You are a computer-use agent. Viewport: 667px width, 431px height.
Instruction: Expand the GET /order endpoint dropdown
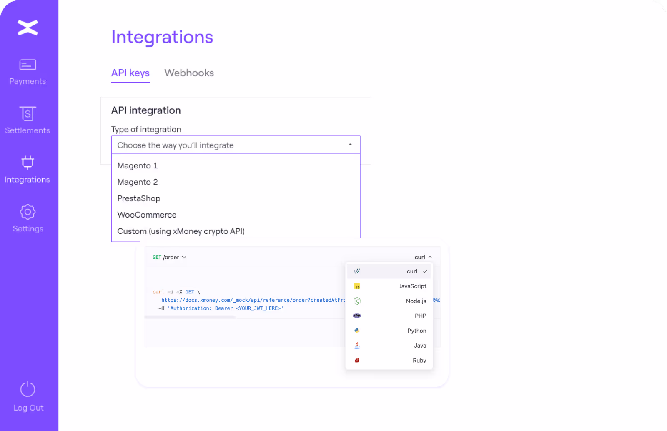click(169, 257)
